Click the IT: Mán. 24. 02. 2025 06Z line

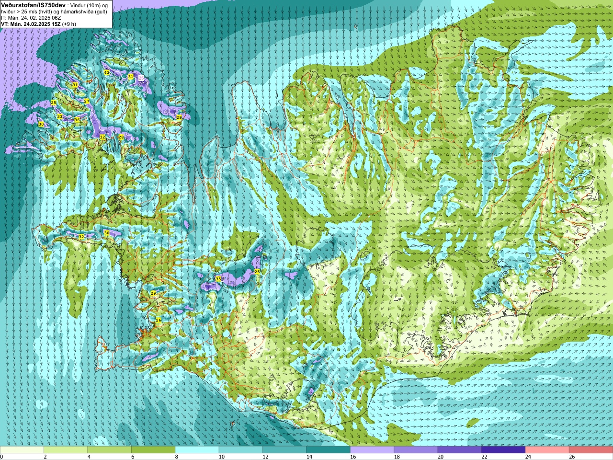click(x=31, y=18)
